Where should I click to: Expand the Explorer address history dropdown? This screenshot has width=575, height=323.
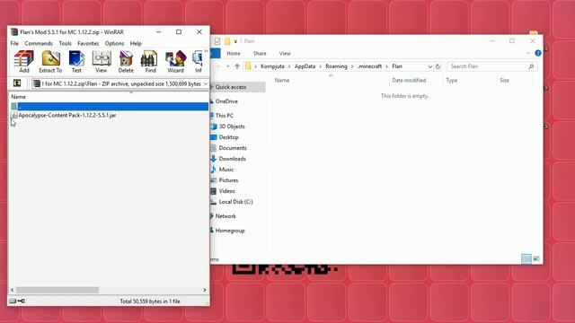(x=429, y=66)
